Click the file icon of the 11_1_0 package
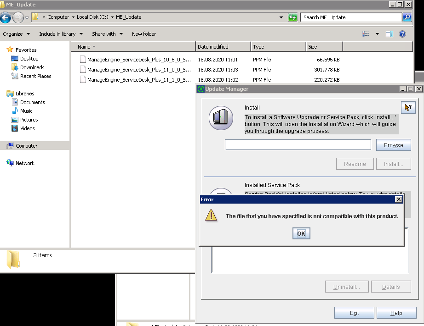This screenshot has width=424, height=326. (x=83, y=79)
